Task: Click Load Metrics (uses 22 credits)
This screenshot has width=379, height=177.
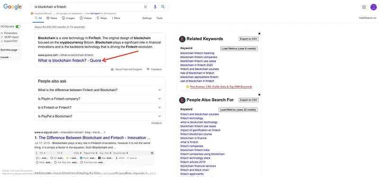Action: 238,110
